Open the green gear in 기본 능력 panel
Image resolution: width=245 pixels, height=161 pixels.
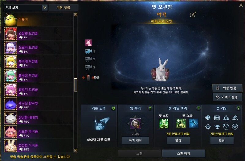114,108
